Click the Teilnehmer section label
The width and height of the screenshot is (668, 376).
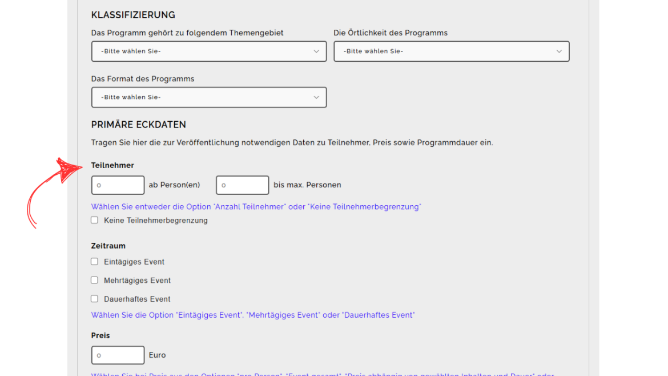pyautogui.click(x=112, y=165)
